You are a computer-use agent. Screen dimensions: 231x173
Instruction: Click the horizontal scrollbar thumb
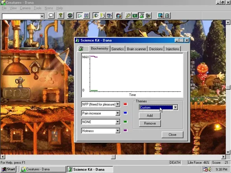[113, 157]
